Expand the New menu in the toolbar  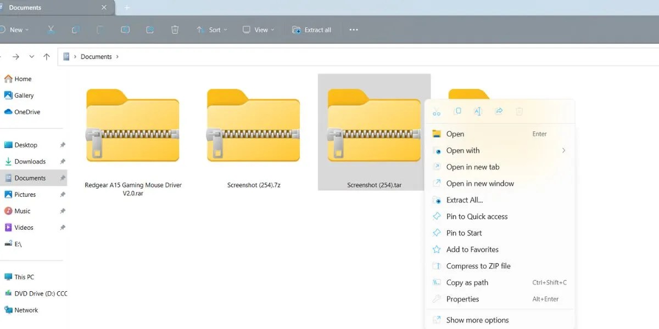coord(16,30)
